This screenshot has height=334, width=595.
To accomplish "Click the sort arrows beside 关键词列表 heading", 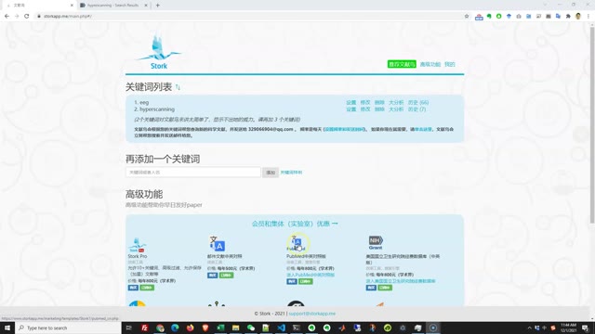I will point(178,87).
